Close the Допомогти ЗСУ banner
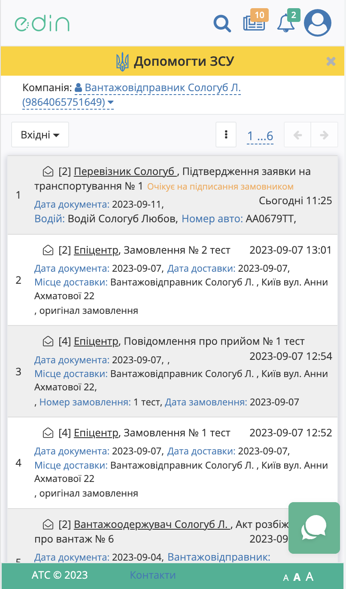 tap(331, 61)
